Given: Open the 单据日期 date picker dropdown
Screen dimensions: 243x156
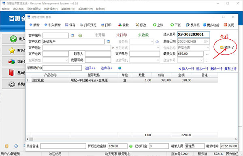Looking at the screenshot, I should click(x=207, y=41).
